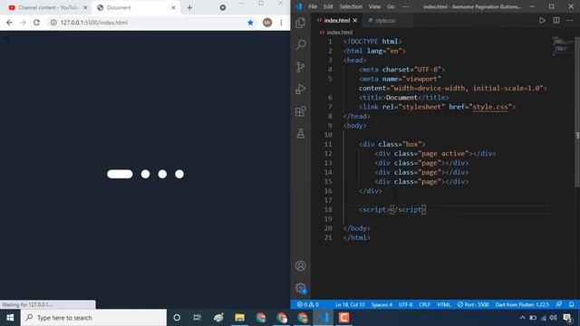Close the Channel content YouTube tab
The height and width of the screenshot is (326, 580).
coord(85,7)
